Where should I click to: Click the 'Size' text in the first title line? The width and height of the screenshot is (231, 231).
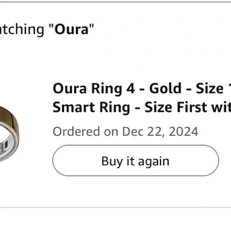pyautogui.click(x=209, y=88)
